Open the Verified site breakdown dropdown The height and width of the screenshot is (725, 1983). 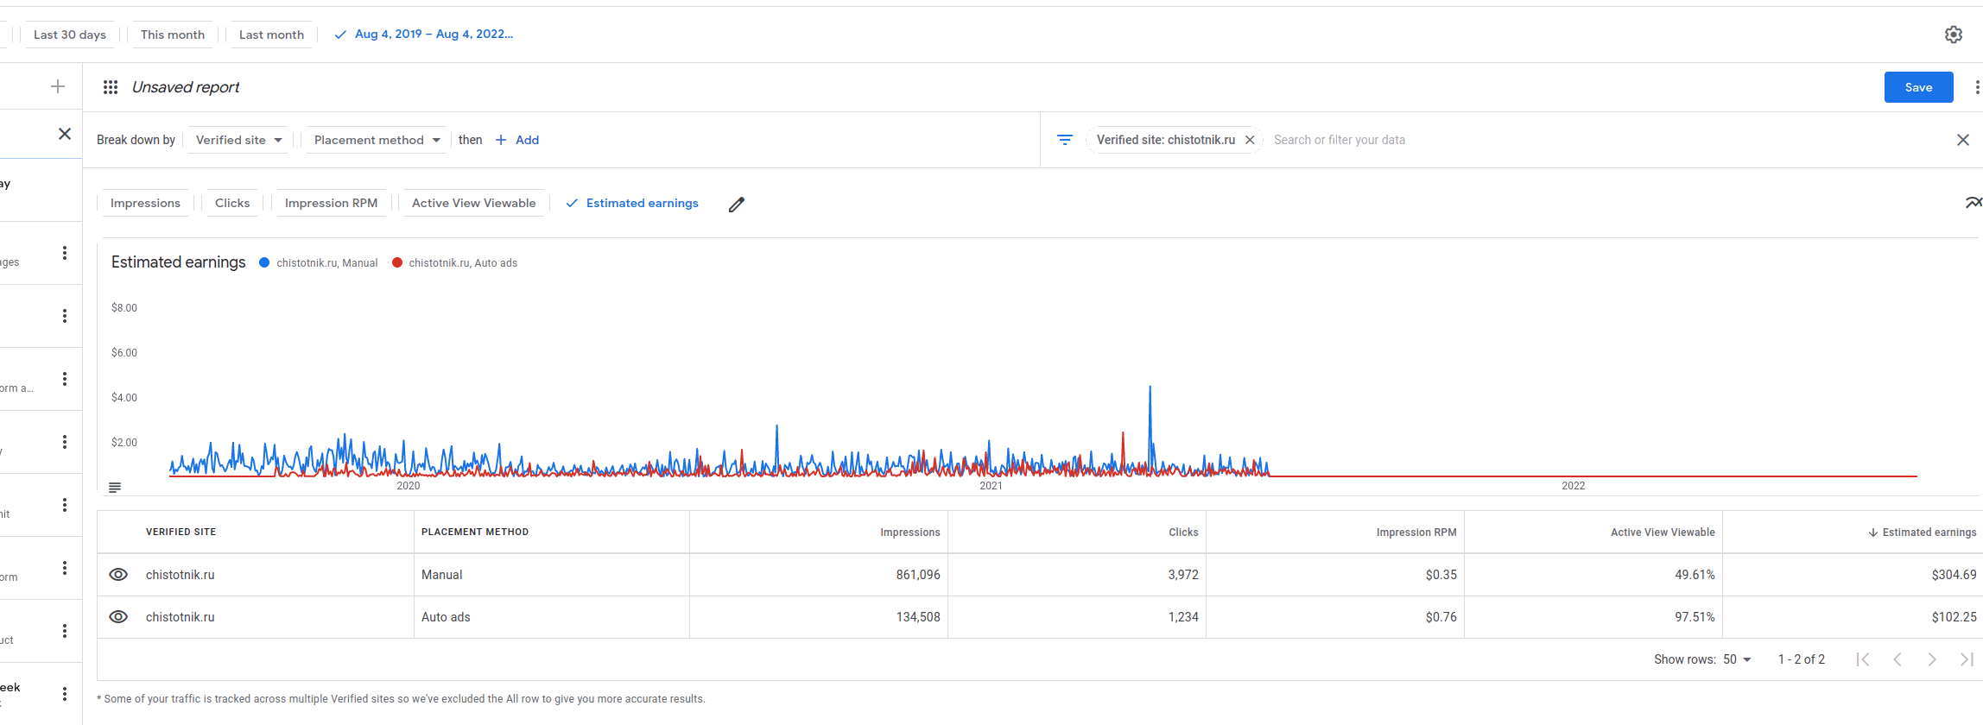(238, 140)
